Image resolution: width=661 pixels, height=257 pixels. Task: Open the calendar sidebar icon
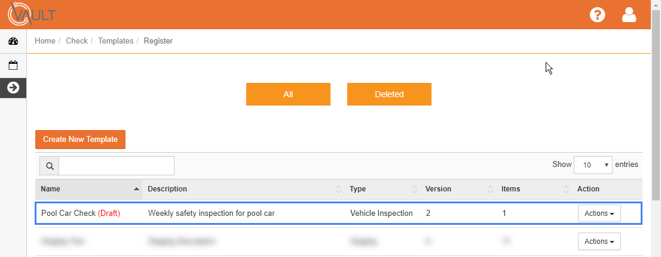tap(13, 65)
